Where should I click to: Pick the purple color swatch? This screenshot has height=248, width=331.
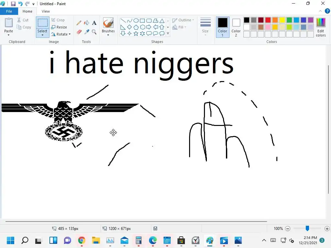[311, 20]
